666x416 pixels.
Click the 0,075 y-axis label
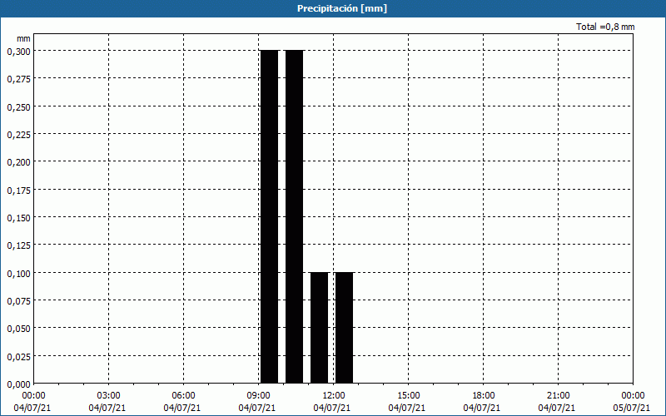click(x=18, y=301)
